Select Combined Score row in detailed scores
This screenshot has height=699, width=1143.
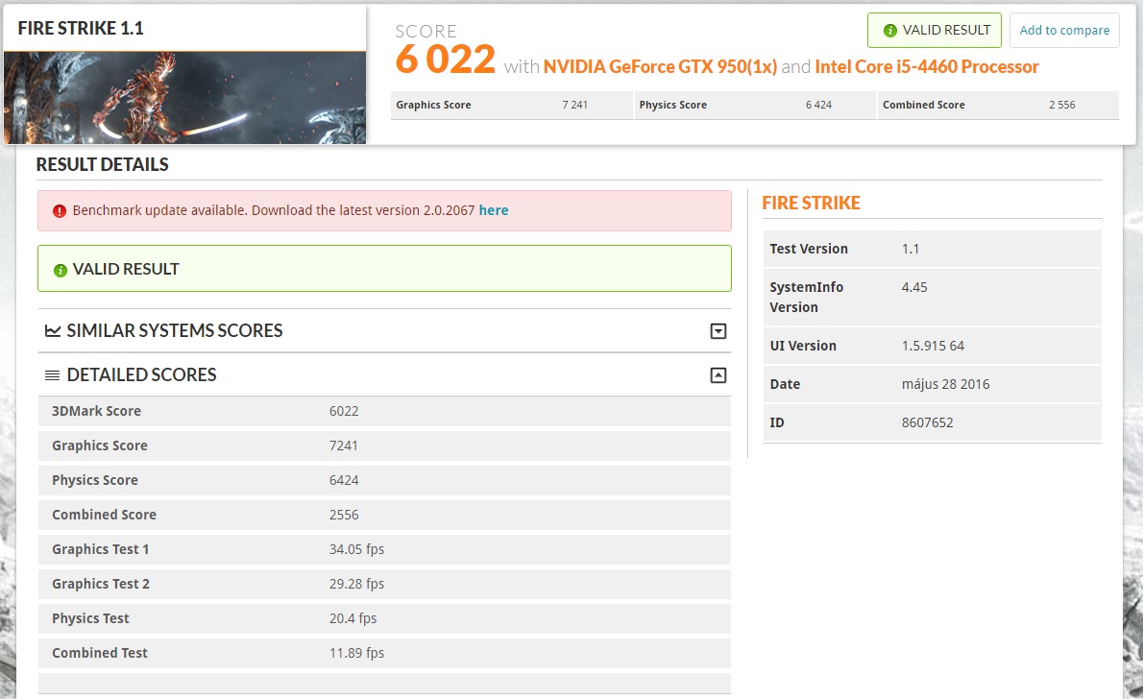coord(384,515)
